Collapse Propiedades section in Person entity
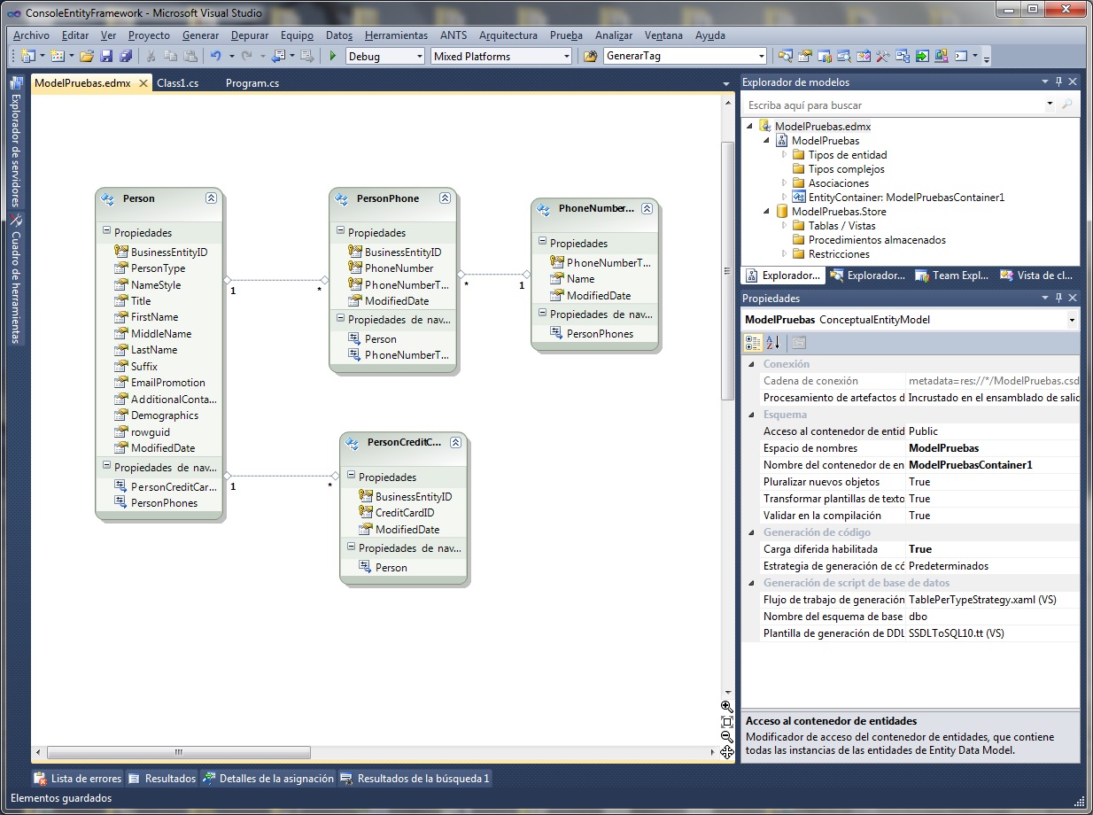The height and width of the screenshot is (815, 1093). 106,231
